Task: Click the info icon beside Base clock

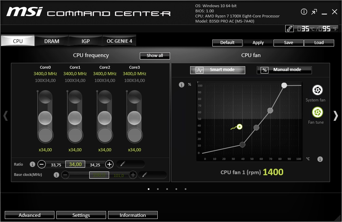Action: [56, 175]
